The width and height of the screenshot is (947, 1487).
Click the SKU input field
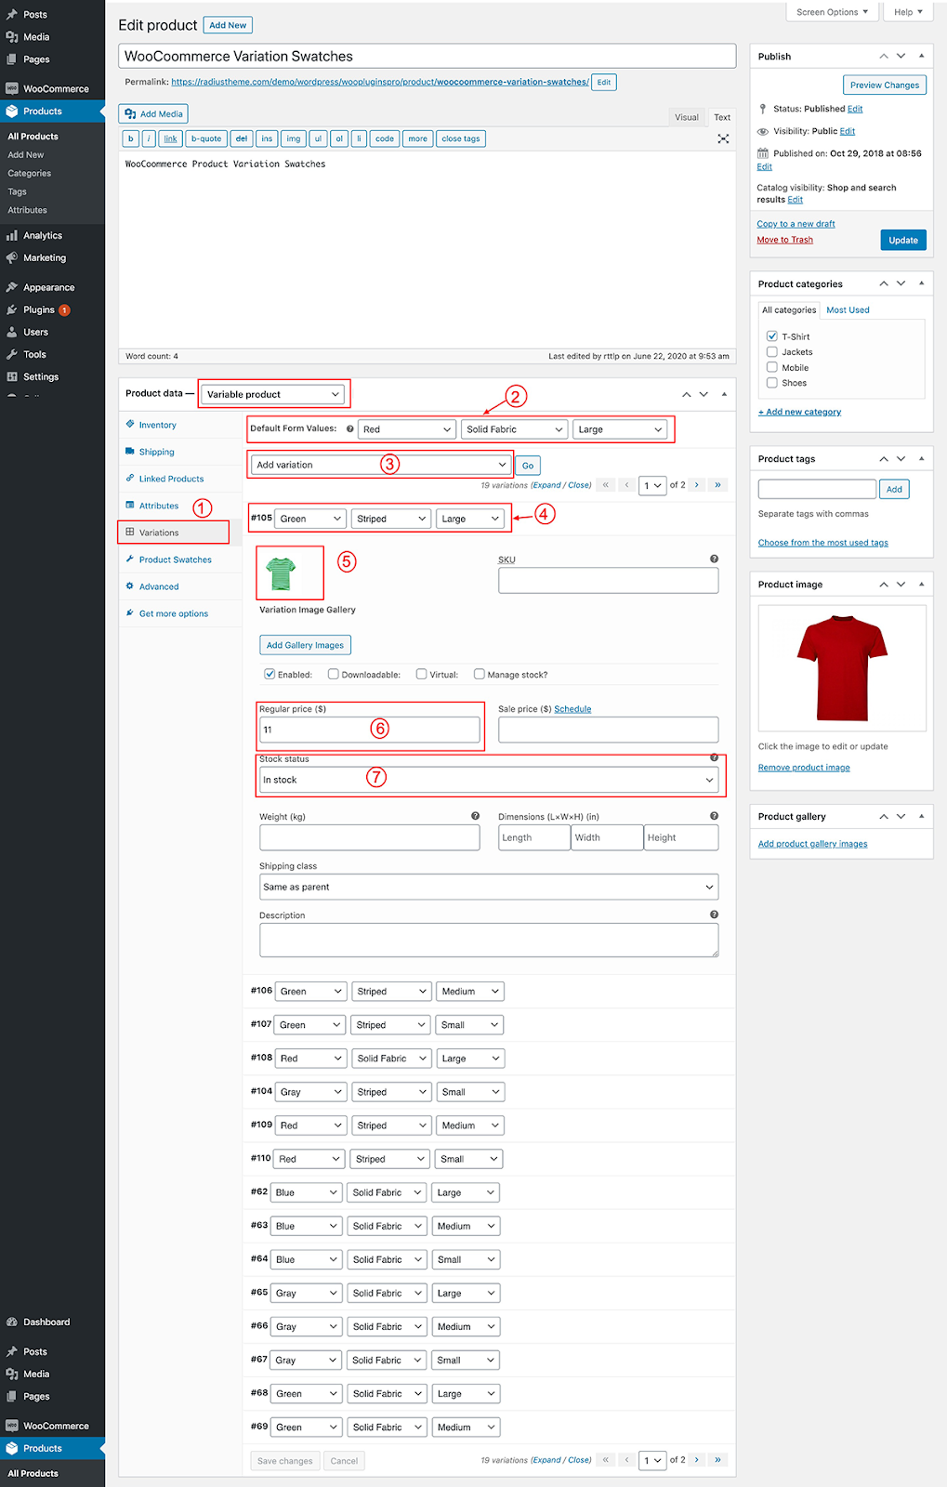click(x=609, y=580)
